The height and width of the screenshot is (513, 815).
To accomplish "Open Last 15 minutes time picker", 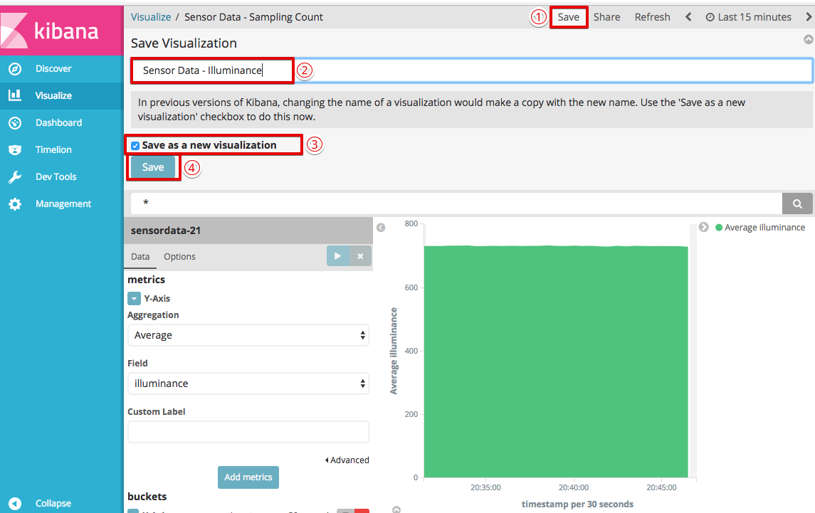I will coord(749,17).
